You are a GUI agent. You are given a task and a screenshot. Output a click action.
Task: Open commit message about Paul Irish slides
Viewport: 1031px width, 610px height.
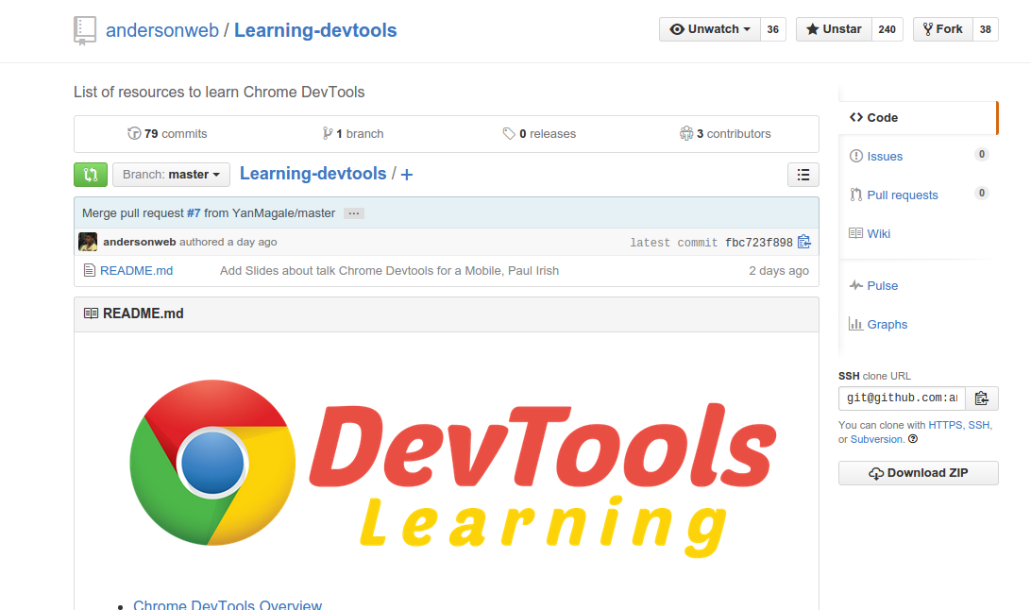389,271
